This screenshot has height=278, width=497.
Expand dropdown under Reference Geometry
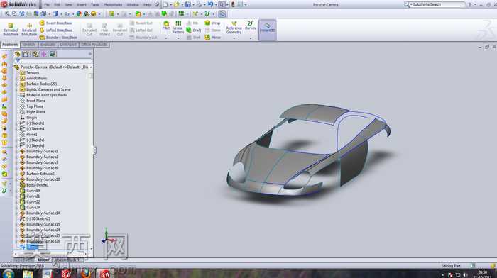click(234, 38)
